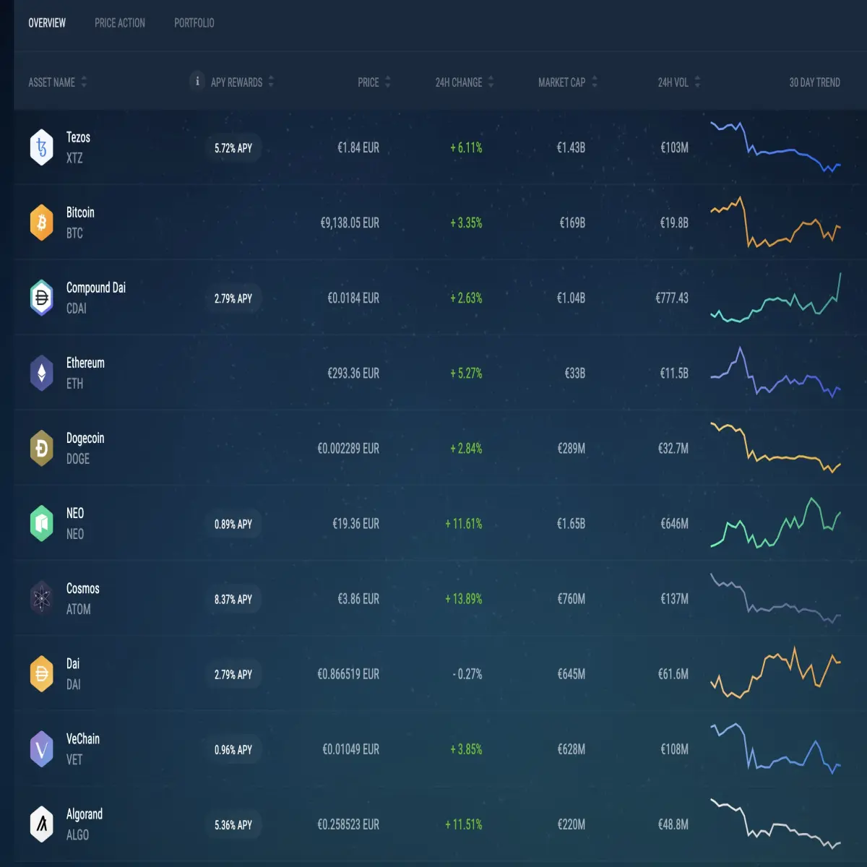Open NEO 30 day trend chart
The image size is (867, 867).
click(x=775, y=522)
